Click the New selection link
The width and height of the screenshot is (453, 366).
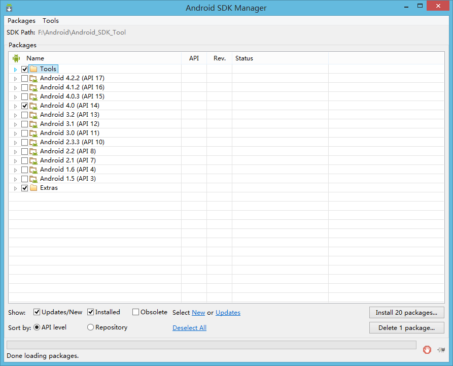pos(198,313)
